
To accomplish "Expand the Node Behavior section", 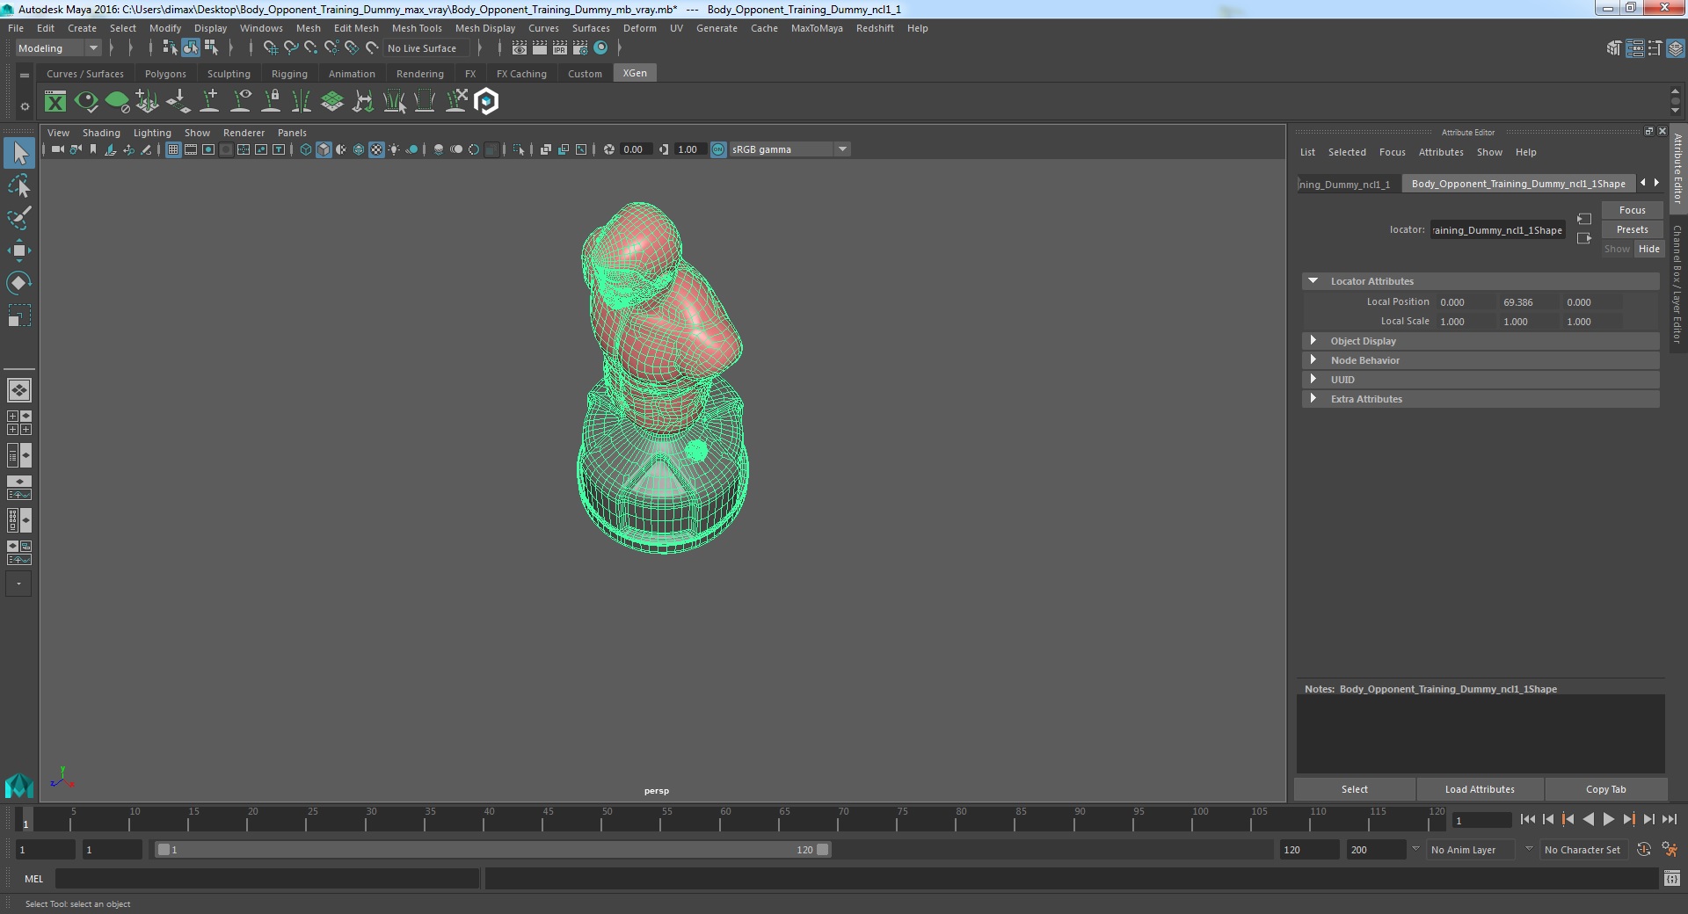I will [1313, 360].
